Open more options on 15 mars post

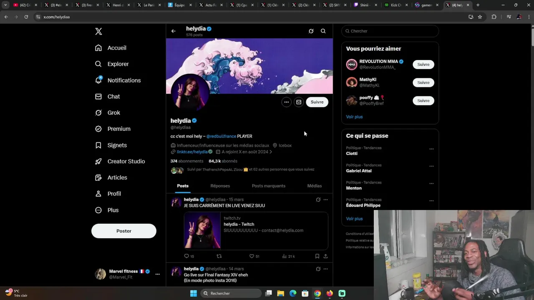click(326, 200)
